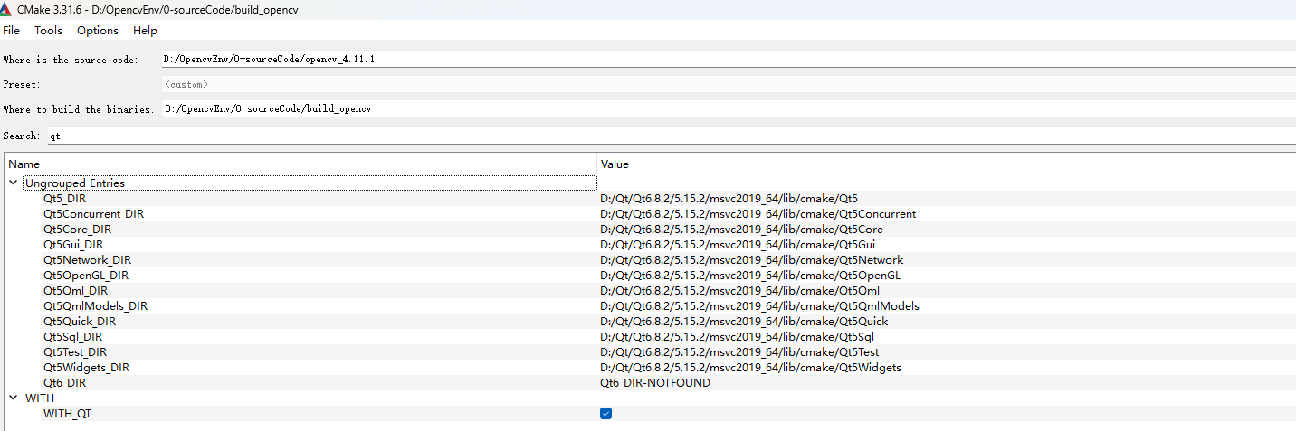The width and height of the screenshot is (1296, 431).
Task: Click value path ending in cmake/Qt5Widgets
Action: click(751, 368)
